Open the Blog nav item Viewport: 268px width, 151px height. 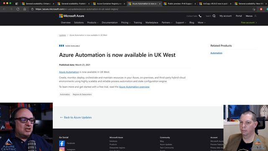coord(192,23)
